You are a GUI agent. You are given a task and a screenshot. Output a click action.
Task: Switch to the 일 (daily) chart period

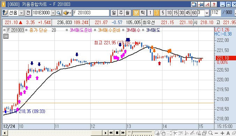(x=114, y=13)
